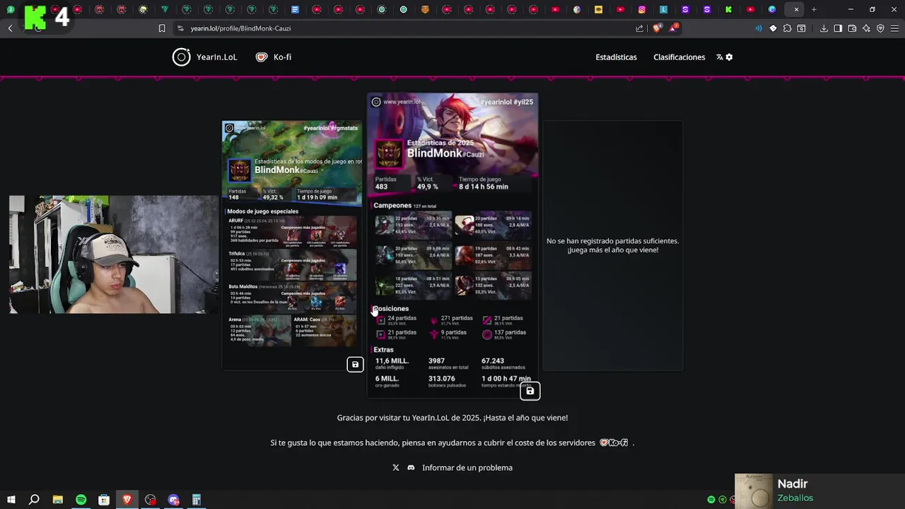The image size is (905, 509).
Task: Go back with browser back arrow
Action: point(11,28)
